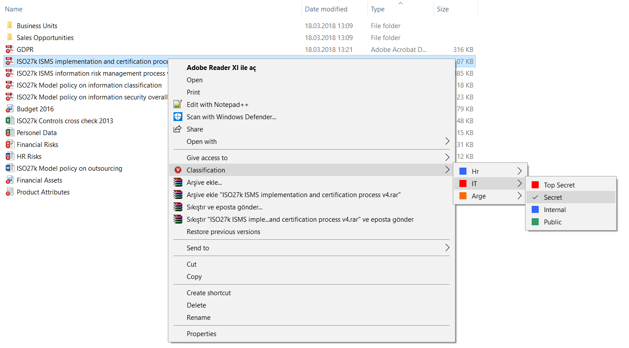
Task: Select the Budget 2016 file name
Action: tap(35, 109)
